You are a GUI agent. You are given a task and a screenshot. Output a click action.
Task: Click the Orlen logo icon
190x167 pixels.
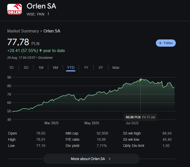pyautogui.click(x=14, y=9)
